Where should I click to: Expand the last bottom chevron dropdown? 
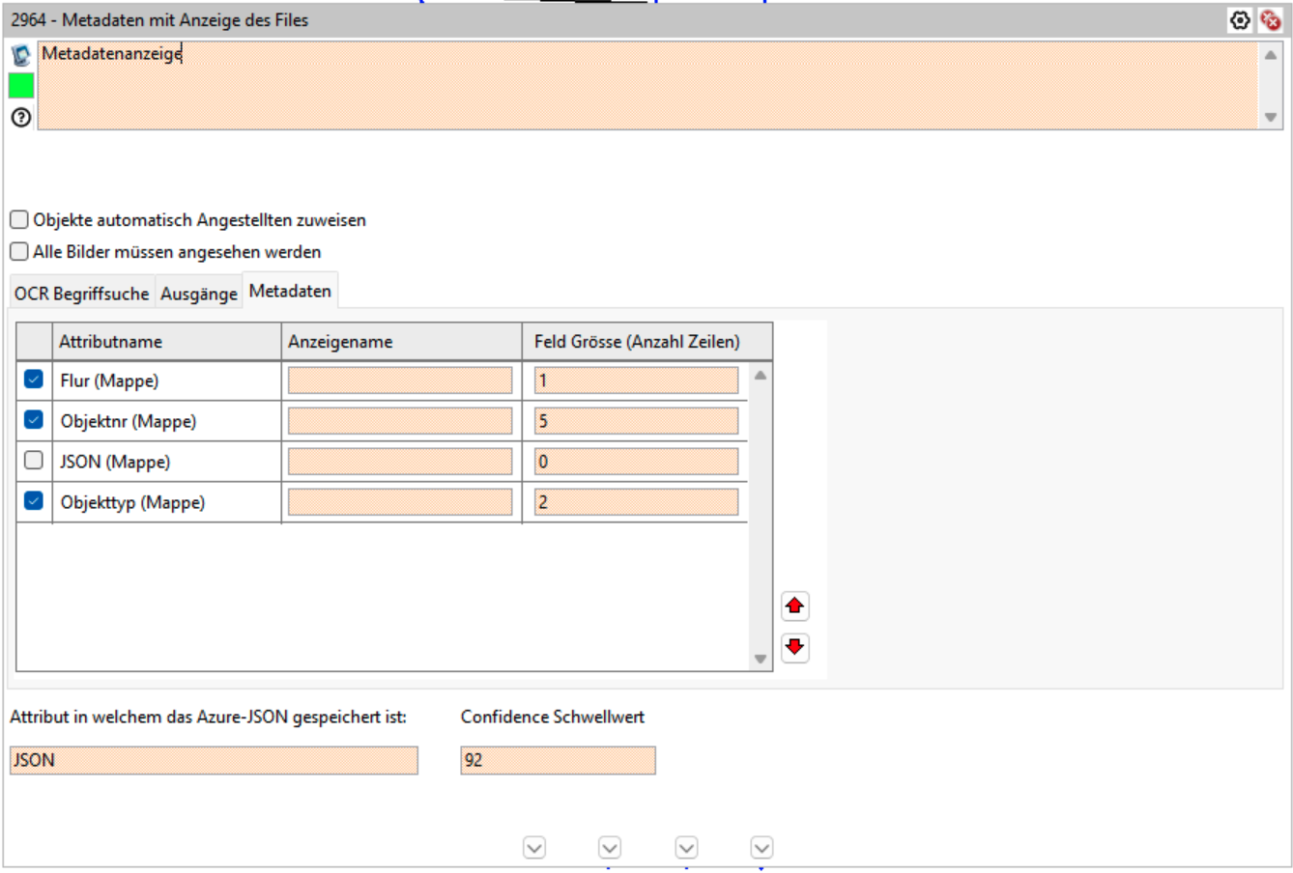coord(761,848)
